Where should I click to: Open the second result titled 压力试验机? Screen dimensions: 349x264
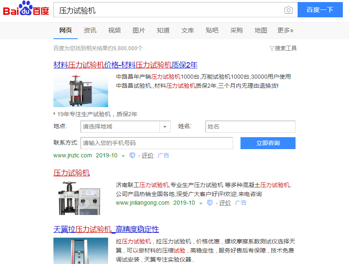pos(72,173)
